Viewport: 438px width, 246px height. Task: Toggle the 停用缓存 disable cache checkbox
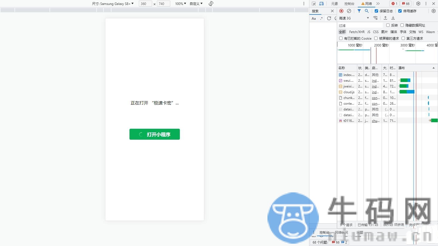(400, 11)
